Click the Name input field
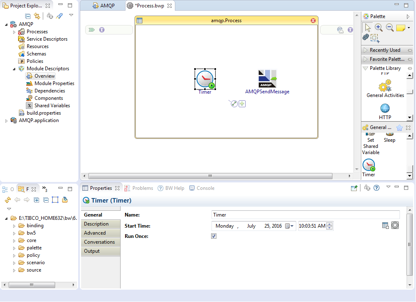 coord(306,215)
